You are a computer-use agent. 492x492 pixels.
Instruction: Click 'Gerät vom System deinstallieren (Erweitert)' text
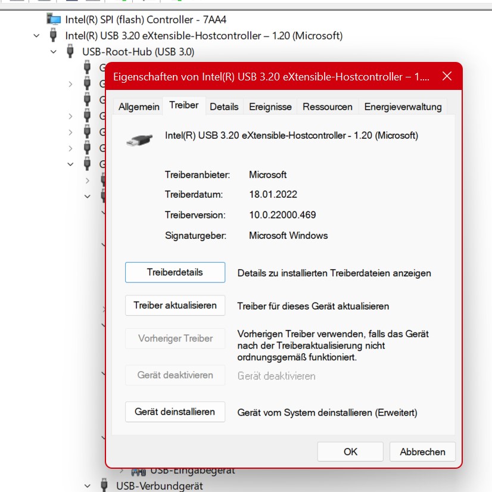click(327, 413)
